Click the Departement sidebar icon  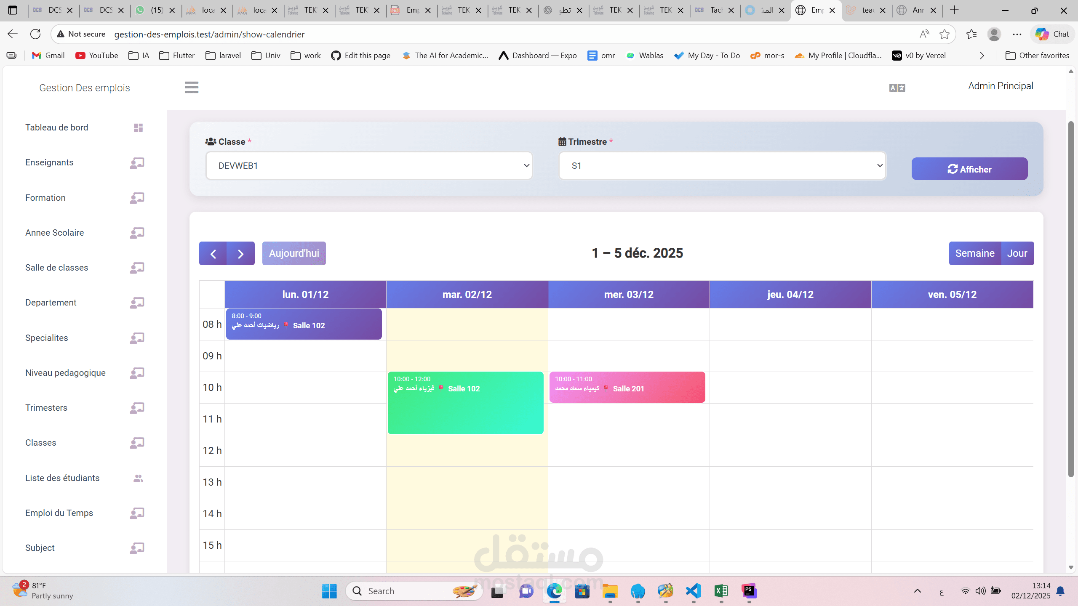(x=137, y=303)
